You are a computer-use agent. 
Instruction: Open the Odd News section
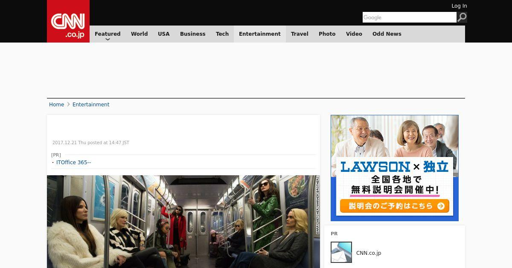tap(387, 34)
